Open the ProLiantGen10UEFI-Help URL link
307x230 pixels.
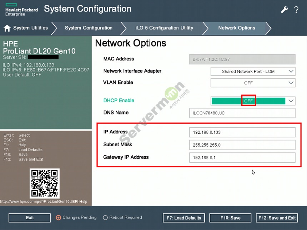[x=44, y=201]
